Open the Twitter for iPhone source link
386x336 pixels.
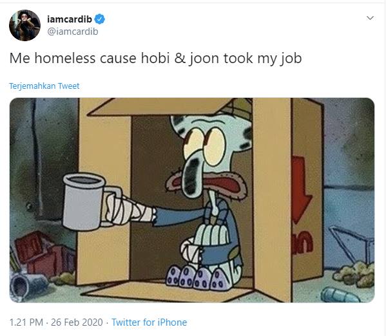pyautogui.click(x=150, y=322)
